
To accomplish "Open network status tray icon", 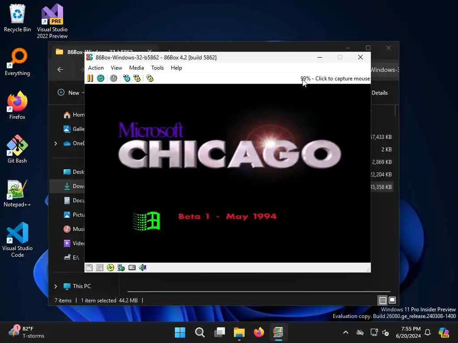I will pos(374,332).
